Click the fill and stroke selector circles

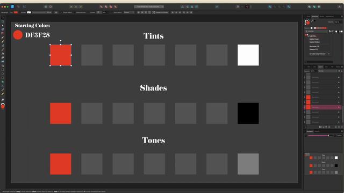click(x=307, y=22)
